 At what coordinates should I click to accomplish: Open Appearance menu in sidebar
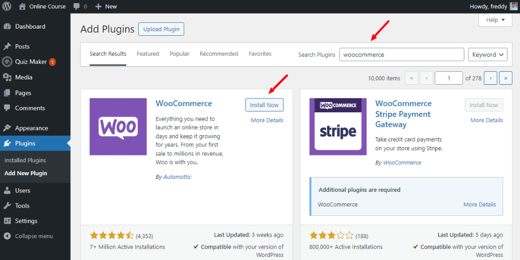[31, 128]
